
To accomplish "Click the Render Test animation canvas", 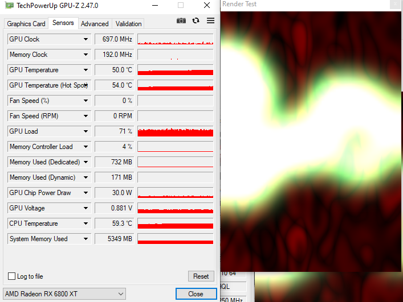I will (311, 142).
